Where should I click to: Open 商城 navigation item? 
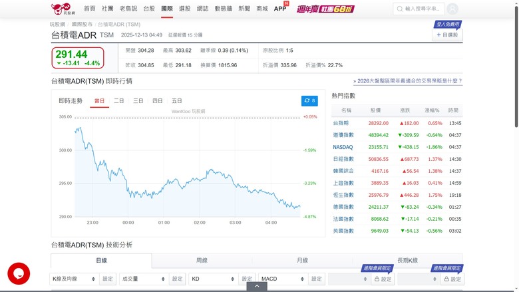pos(262,9)
